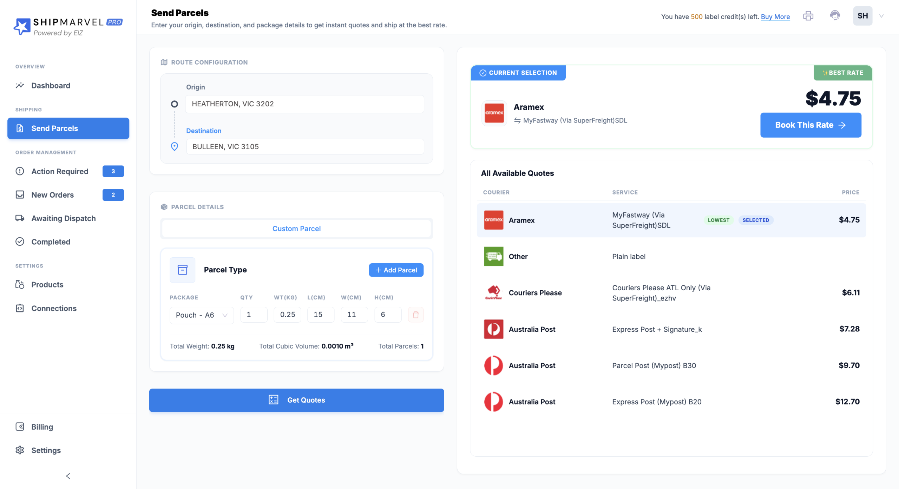Open Action Required in sidebar
Image resolution: width=899 pixels, height=489 pixels.
coord(60,171)
